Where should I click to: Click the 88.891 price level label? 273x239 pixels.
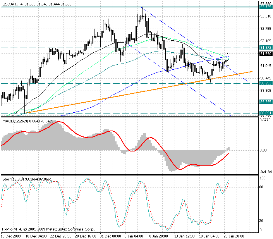(x=266, y=113)
